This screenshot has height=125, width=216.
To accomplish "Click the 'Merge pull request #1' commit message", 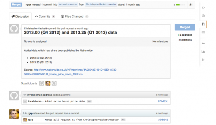I will coord(82,120).
